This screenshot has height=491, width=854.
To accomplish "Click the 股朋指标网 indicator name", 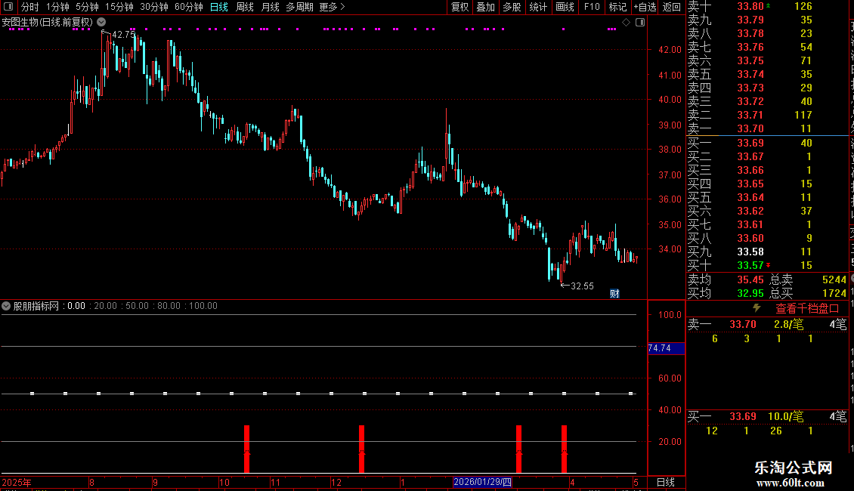I will 36,306.
